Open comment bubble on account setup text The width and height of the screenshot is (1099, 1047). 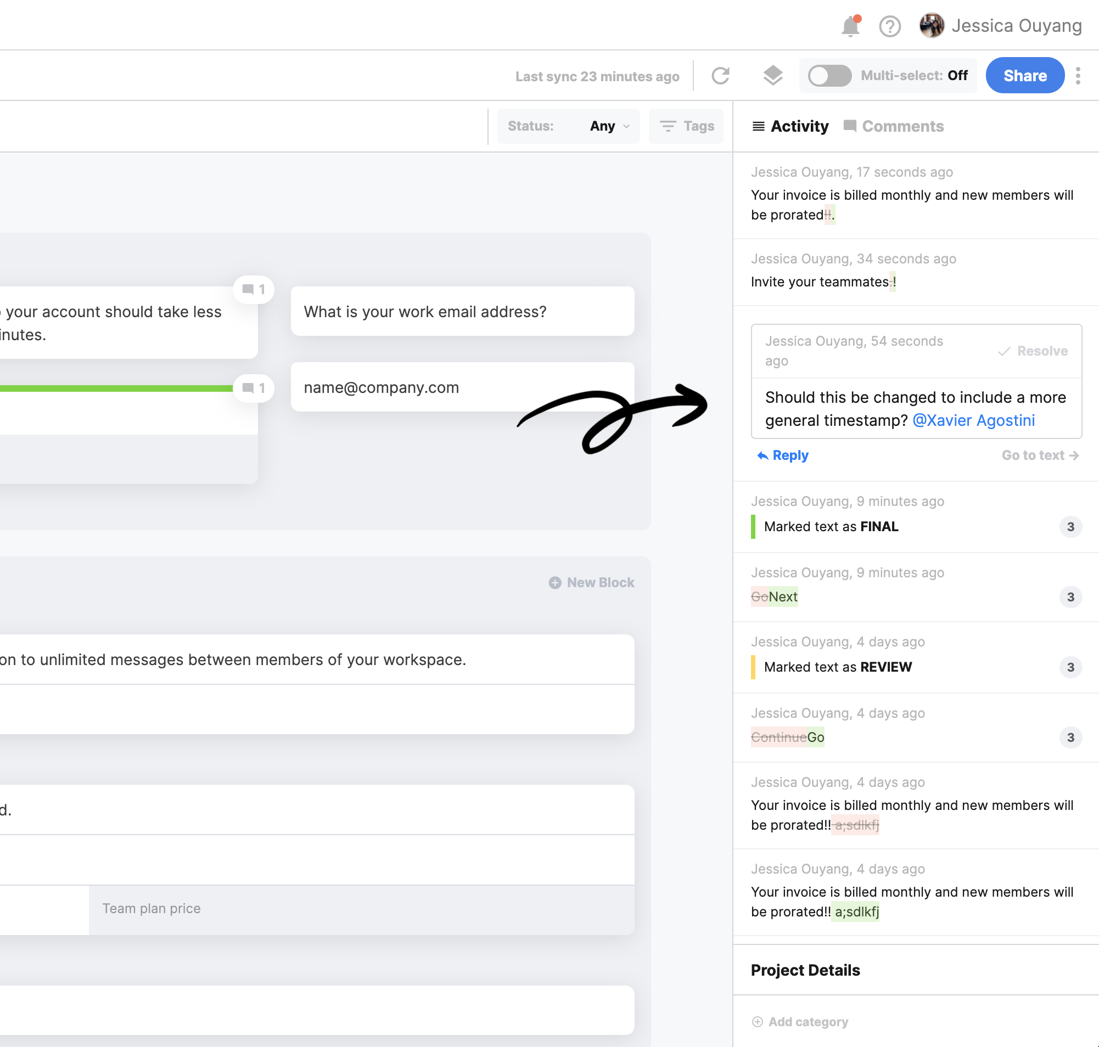(x=253, y=289)
